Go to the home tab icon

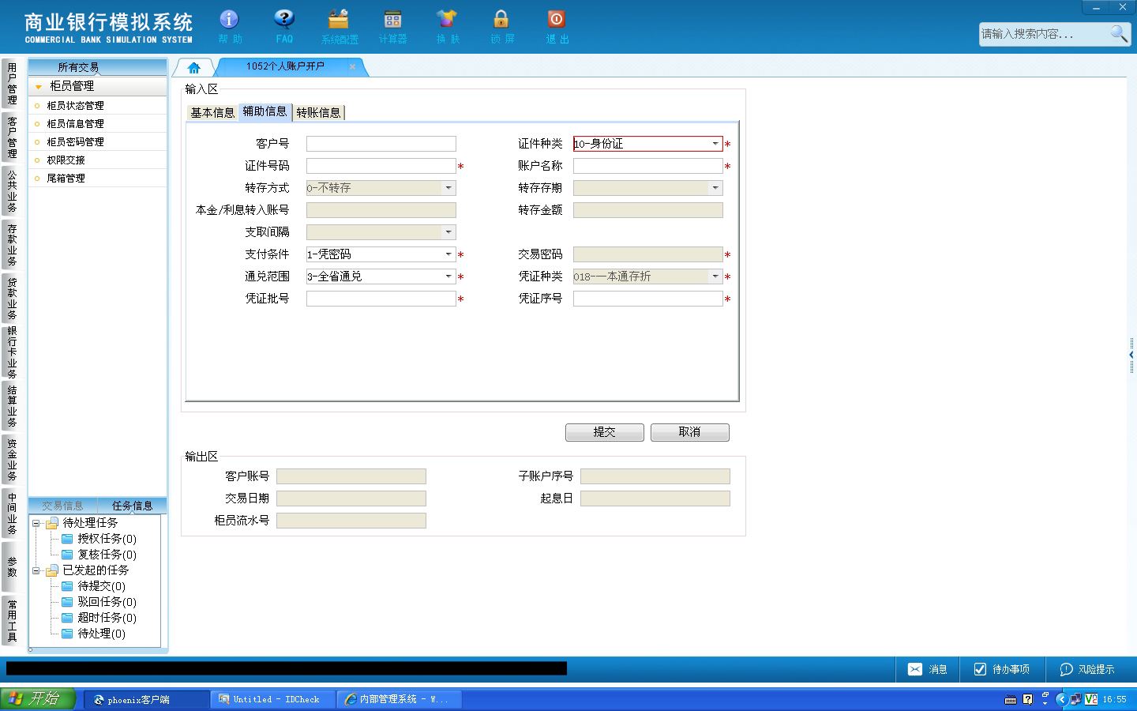(194, 68)
